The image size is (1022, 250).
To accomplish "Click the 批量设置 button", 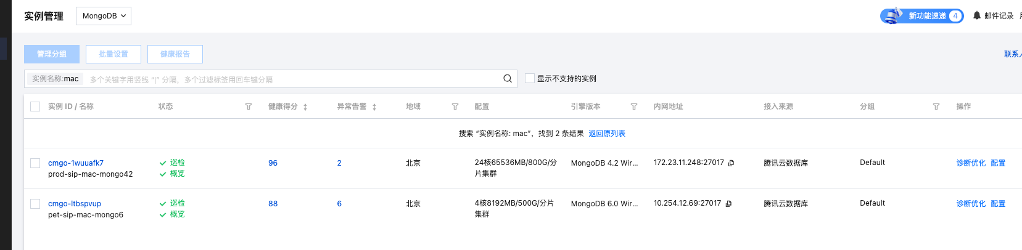I will point(113,54).
